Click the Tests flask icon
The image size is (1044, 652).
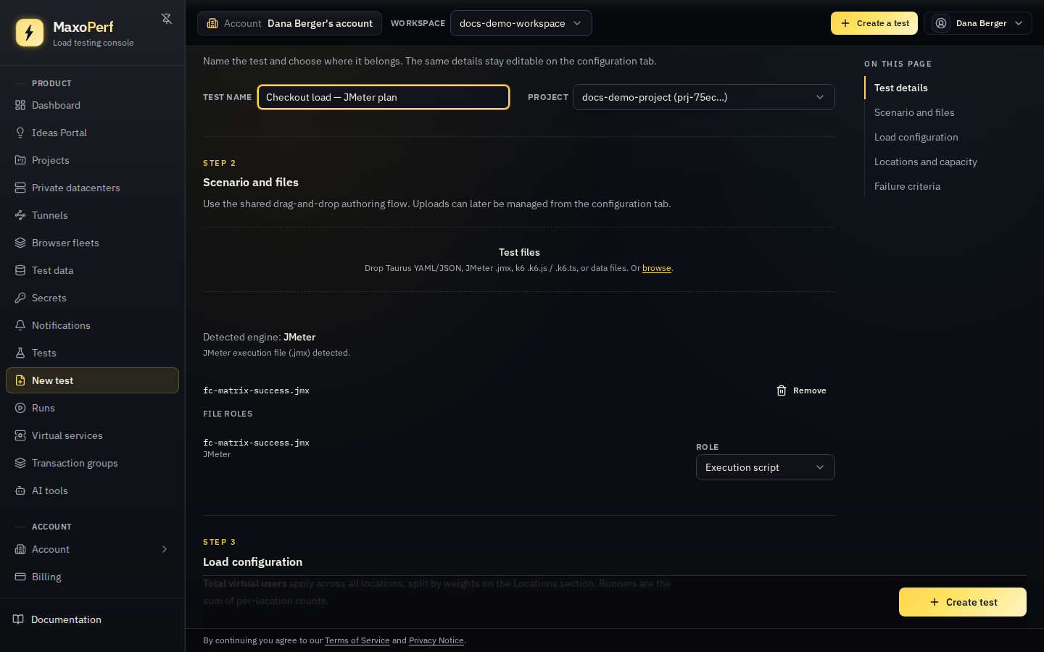click(x=20, y=353)
